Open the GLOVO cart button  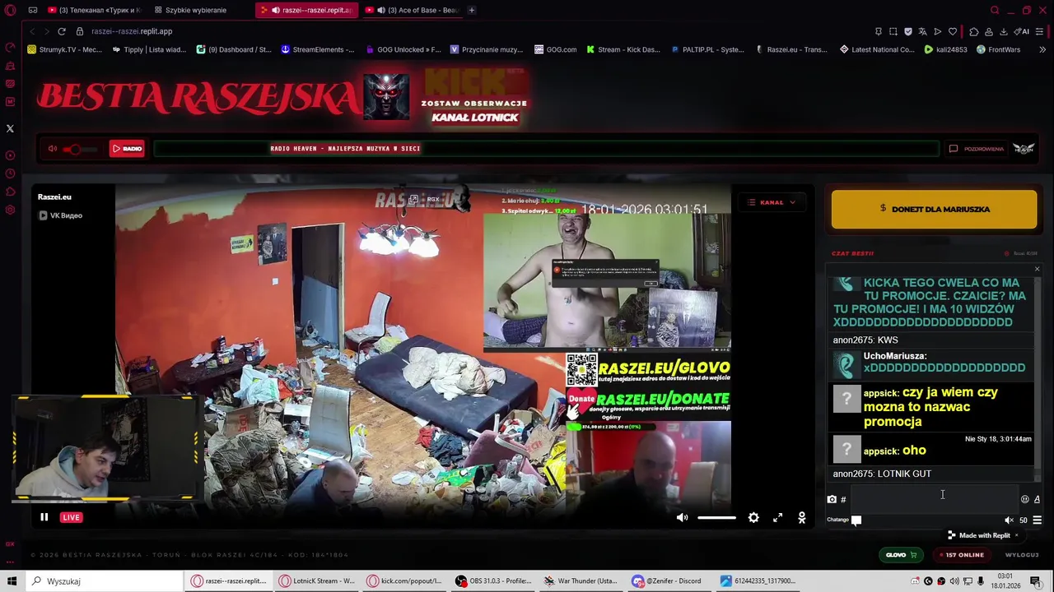pyautogui.click(x=901, y=555)
